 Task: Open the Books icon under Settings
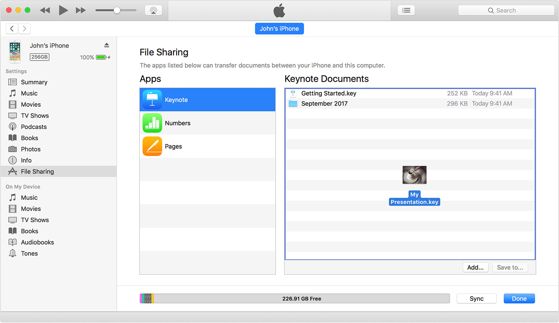[13, 138]
